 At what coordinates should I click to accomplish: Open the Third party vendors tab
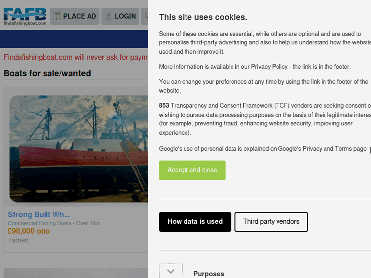(271, 222)
